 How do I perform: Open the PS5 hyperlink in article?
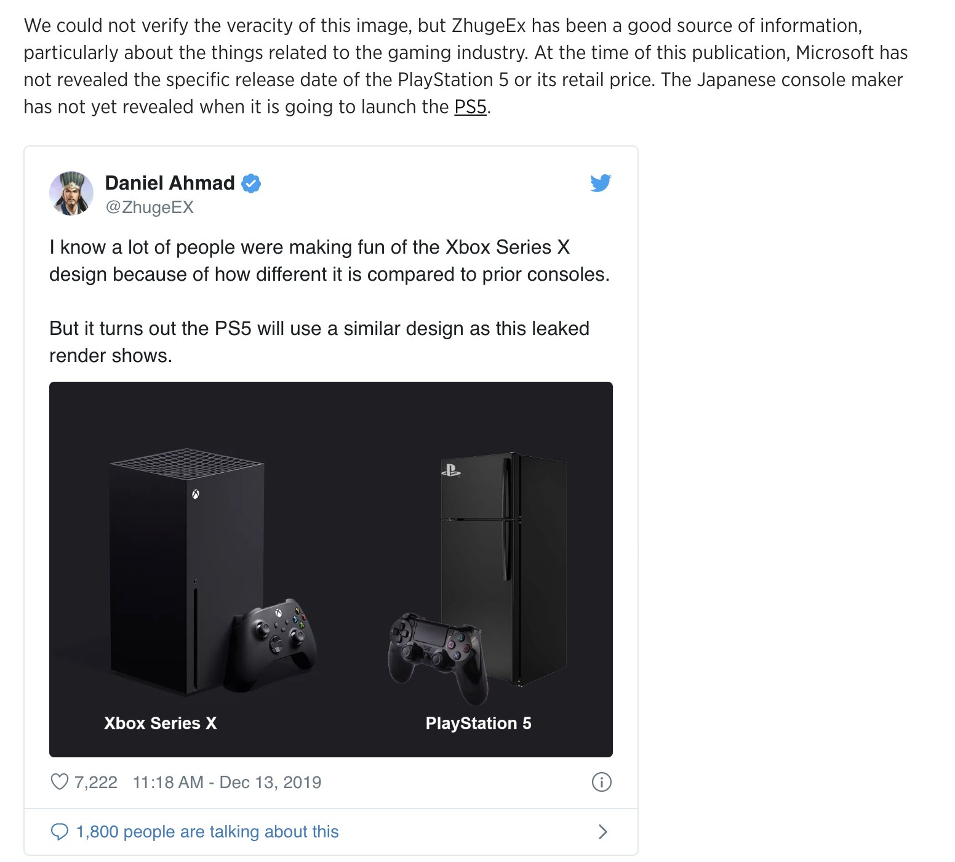click(470, 107)
